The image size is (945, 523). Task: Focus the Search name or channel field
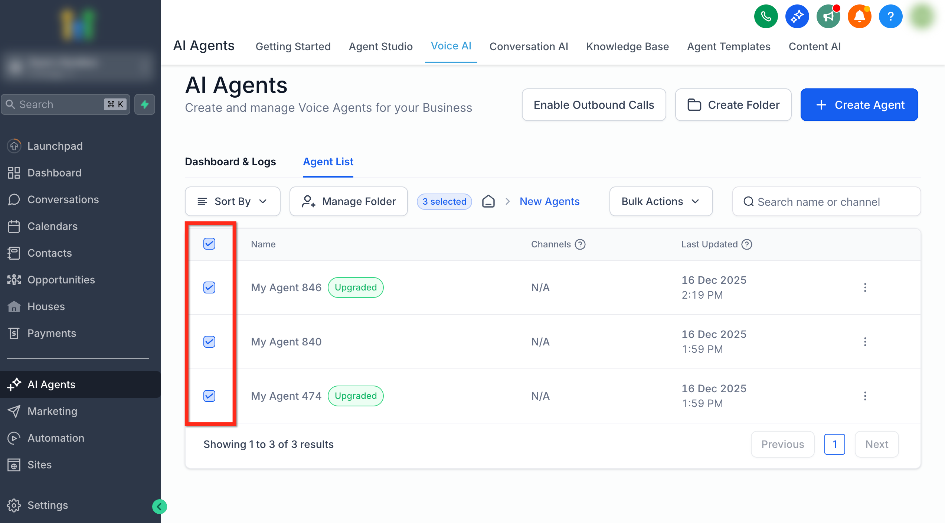826,202
